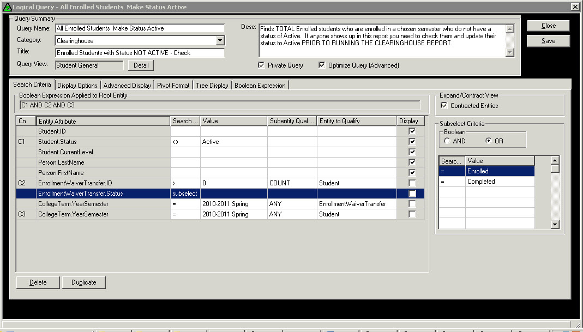Click the green triangle application icon in title bar
This screenshot has height=332, width=583.
pos(7,7)
